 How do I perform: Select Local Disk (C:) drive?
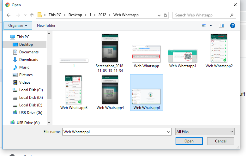point(27,90)
